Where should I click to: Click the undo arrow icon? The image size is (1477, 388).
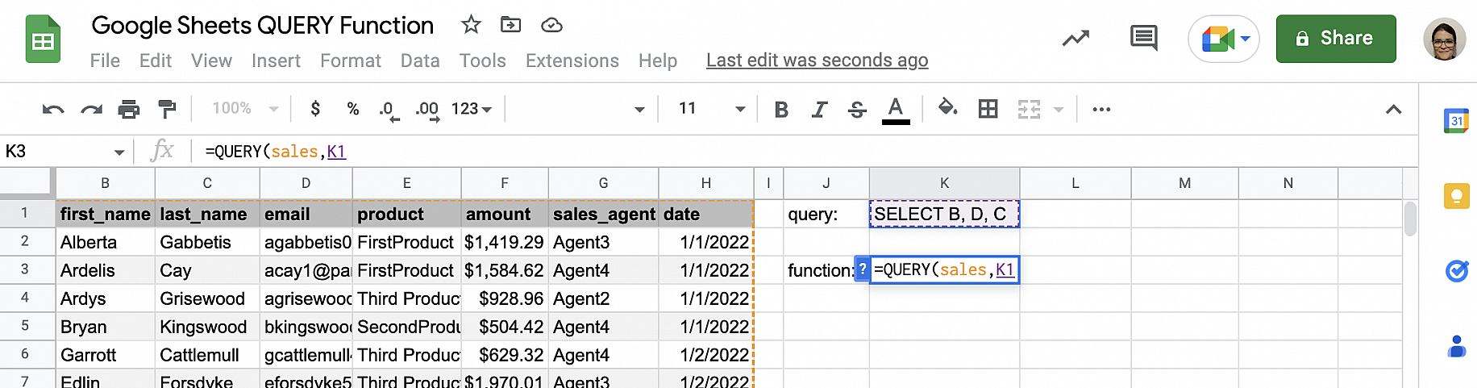pos(53,109)
